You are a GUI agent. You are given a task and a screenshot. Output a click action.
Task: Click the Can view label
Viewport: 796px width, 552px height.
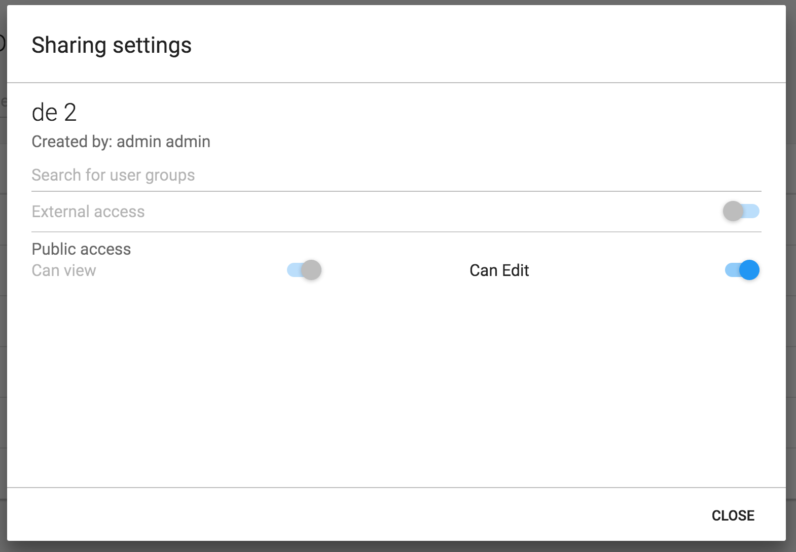pos(64,270)
